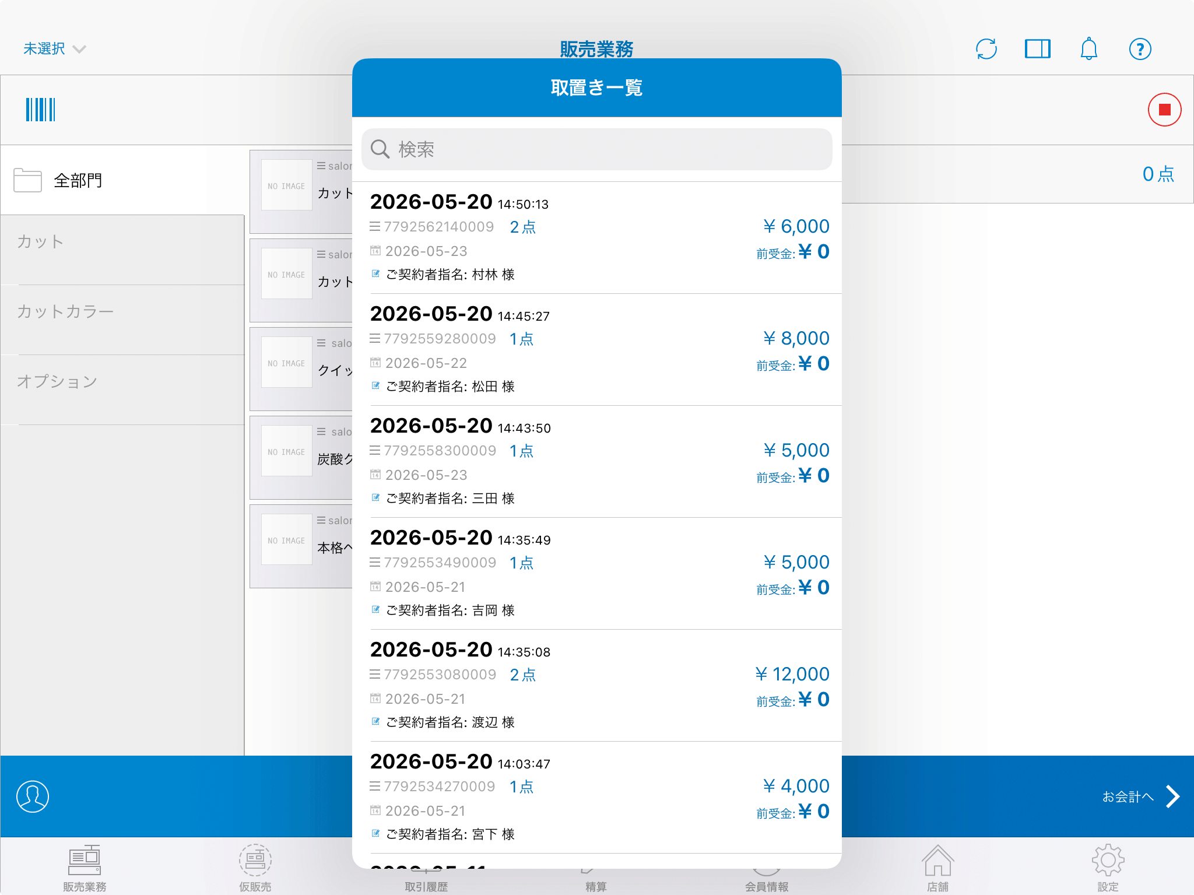This screenshot has height=895, width=1194.
Task: Tap the 炭酸 product thumbnail
Action: pyautogui.click(x=286, y=451)
